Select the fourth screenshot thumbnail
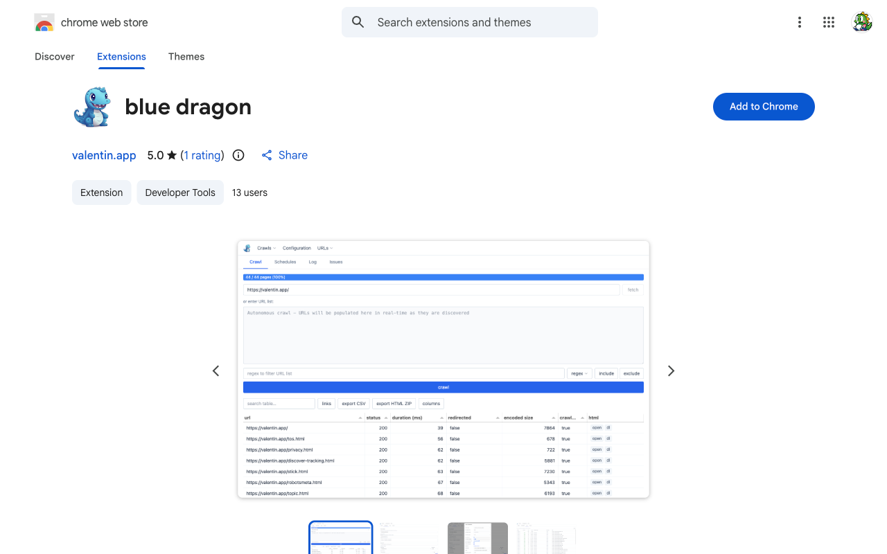Screen dimensions: 887x554 (x=546, y=538)
